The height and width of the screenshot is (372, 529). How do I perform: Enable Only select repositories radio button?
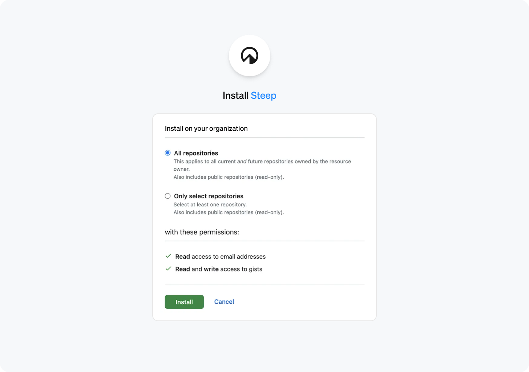click(x=167, y=196)
